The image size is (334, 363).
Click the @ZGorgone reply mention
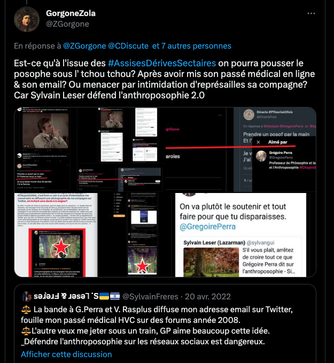tap(84, 46)
